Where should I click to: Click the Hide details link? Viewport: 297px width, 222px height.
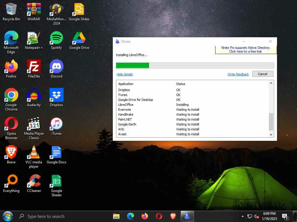[x=125, y=74]
